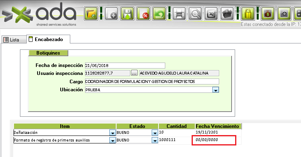The image size is (301, 157).
Task: Click the magnifying glass search icon
Action: (x=195, y=14)
